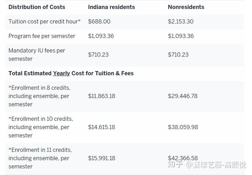Click the $15,991.18 yearly cost value
252x175 pixels.
click(102, 158)
